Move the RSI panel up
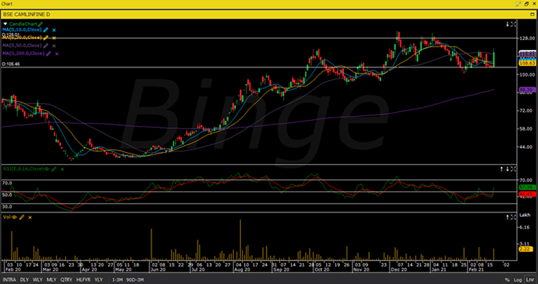Viewport: 538px width, 284px height. coord(501,169)
